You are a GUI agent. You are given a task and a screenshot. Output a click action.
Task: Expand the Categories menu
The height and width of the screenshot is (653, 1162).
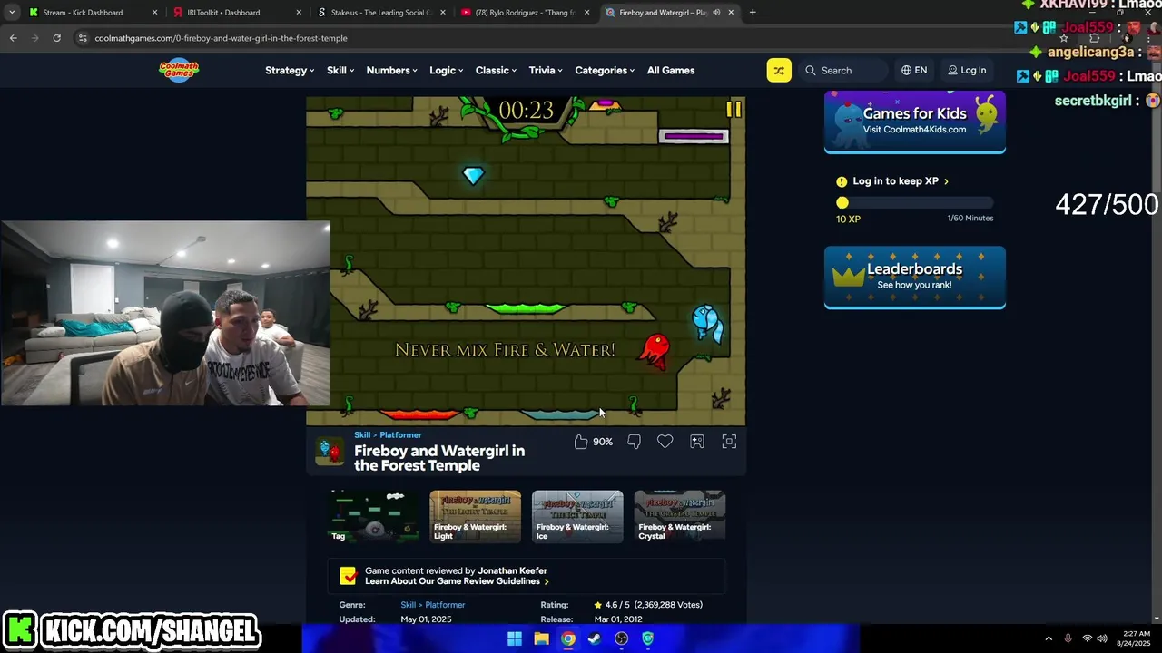(605, 70)
